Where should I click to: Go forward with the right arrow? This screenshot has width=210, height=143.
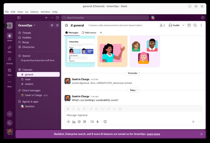52,18
